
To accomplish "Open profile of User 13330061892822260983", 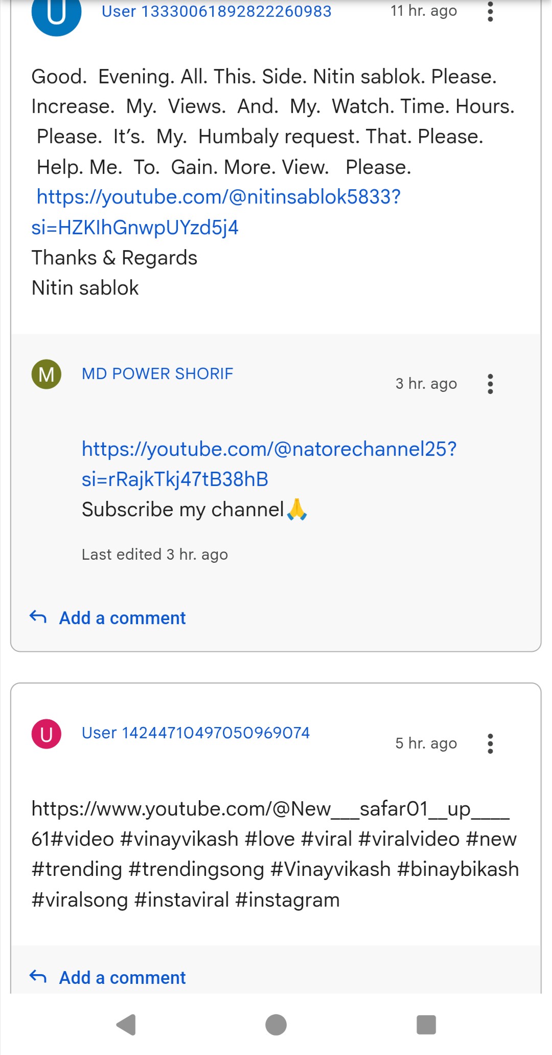I will 217,11.
